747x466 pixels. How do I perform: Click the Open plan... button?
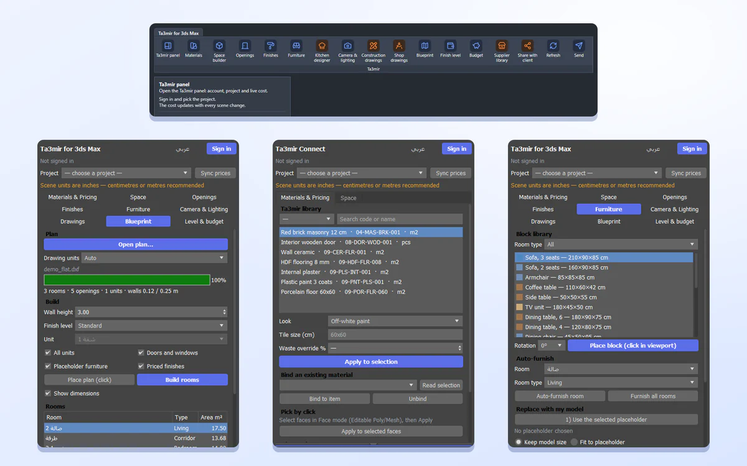click(136, 245)
